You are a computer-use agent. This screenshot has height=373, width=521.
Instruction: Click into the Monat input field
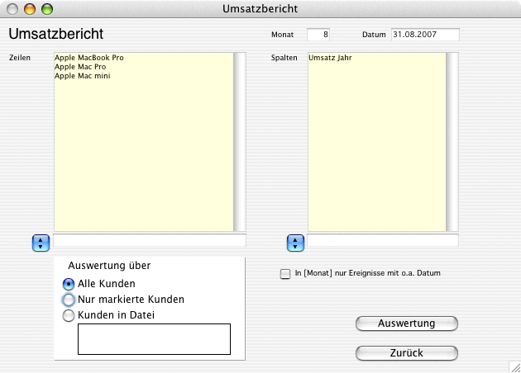[318, 35]
